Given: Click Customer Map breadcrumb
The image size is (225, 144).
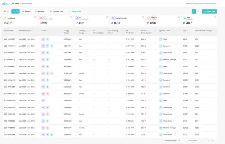Looking at the screenshot, I should [x=26, y=3].
